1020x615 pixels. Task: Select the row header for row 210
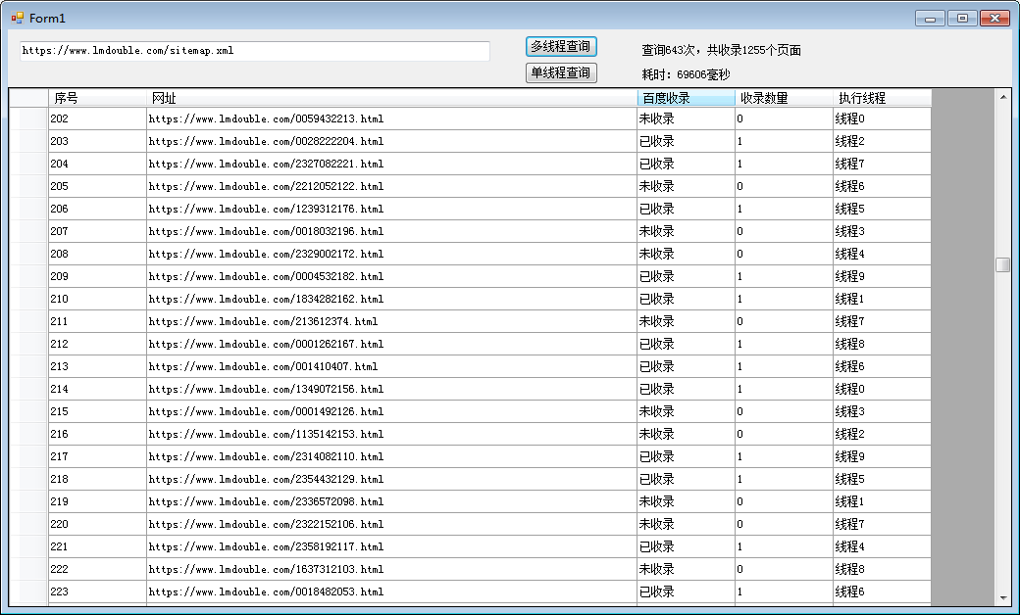coord(28,299)
